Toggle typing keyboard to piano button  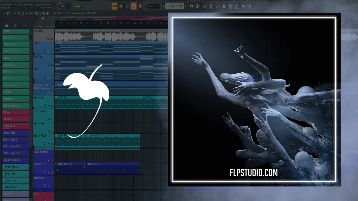click(114, 6)
